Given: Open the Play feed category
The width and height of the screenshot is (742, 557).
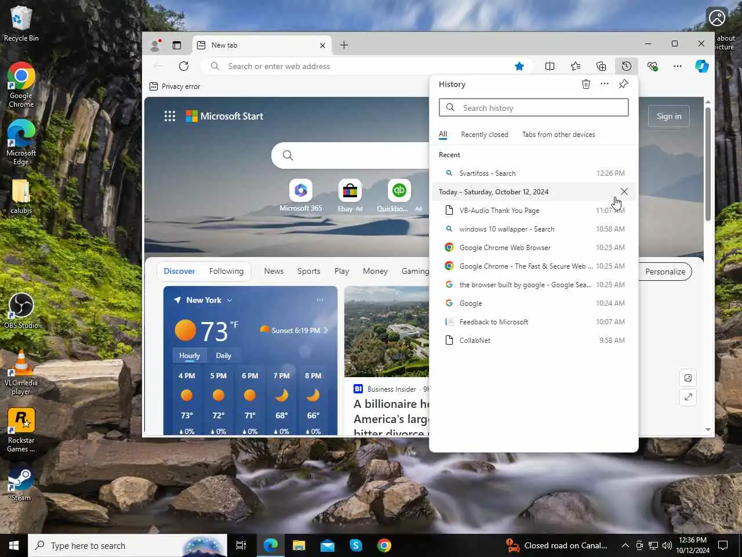Looking at the screenshot, I should [341, 271].
